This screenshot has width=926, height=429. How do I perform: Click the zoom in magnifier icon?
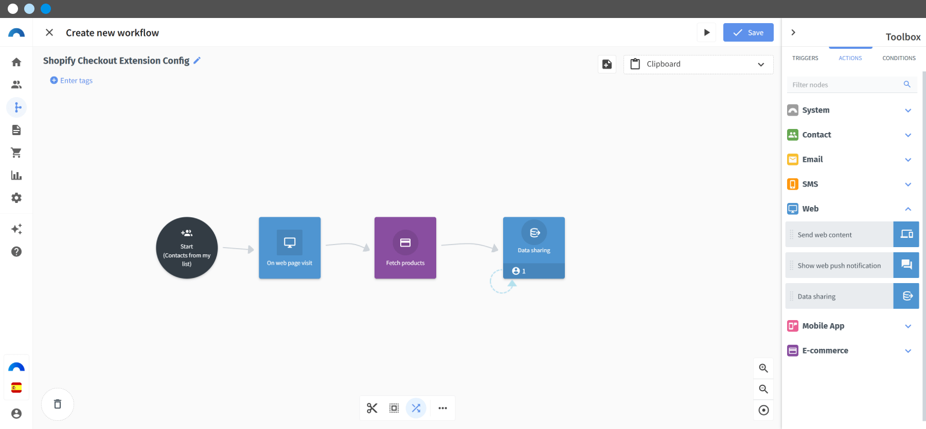[763, 368]
